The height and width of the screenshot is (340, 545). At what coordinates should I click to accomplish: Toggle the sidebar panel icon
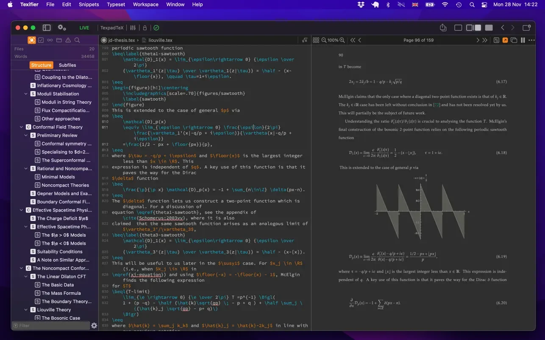47,28
